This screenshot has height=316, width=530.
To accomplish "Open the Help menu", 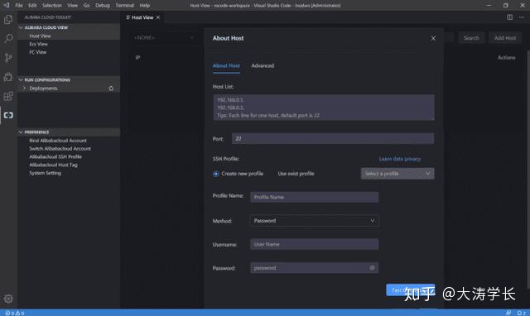I will point(145,6).
